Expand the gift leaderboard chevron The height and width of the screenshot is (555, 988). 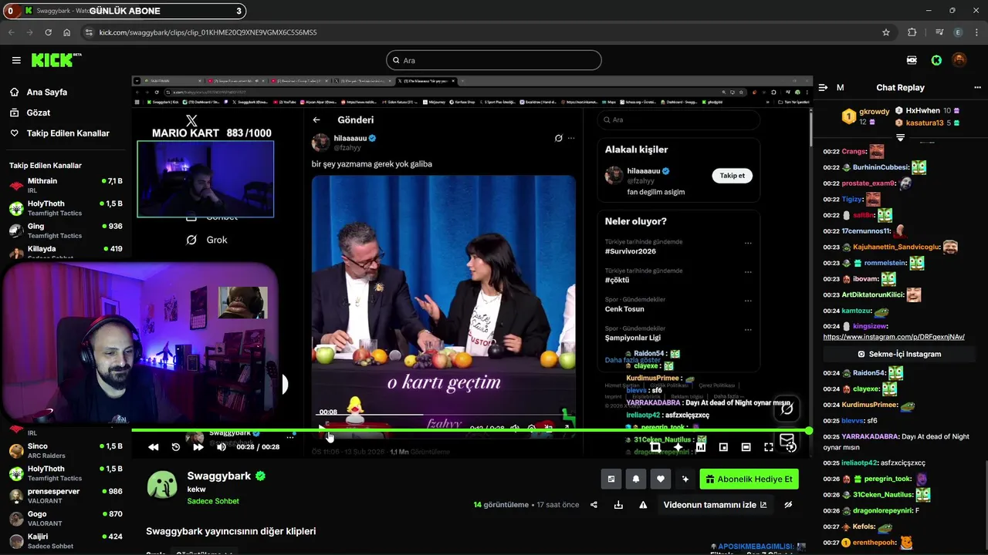[900, 137]
